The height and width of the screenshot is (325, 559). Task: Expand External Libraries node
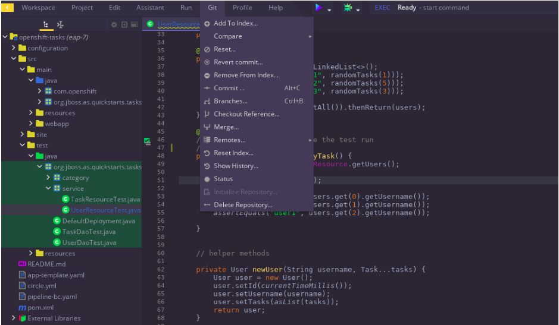pos(14,317)
